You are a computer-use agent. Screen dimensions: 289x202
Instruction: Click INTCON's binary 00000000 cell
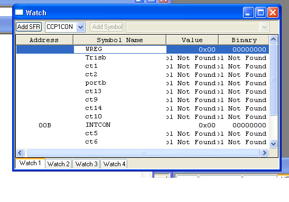[x=249, y=125]
